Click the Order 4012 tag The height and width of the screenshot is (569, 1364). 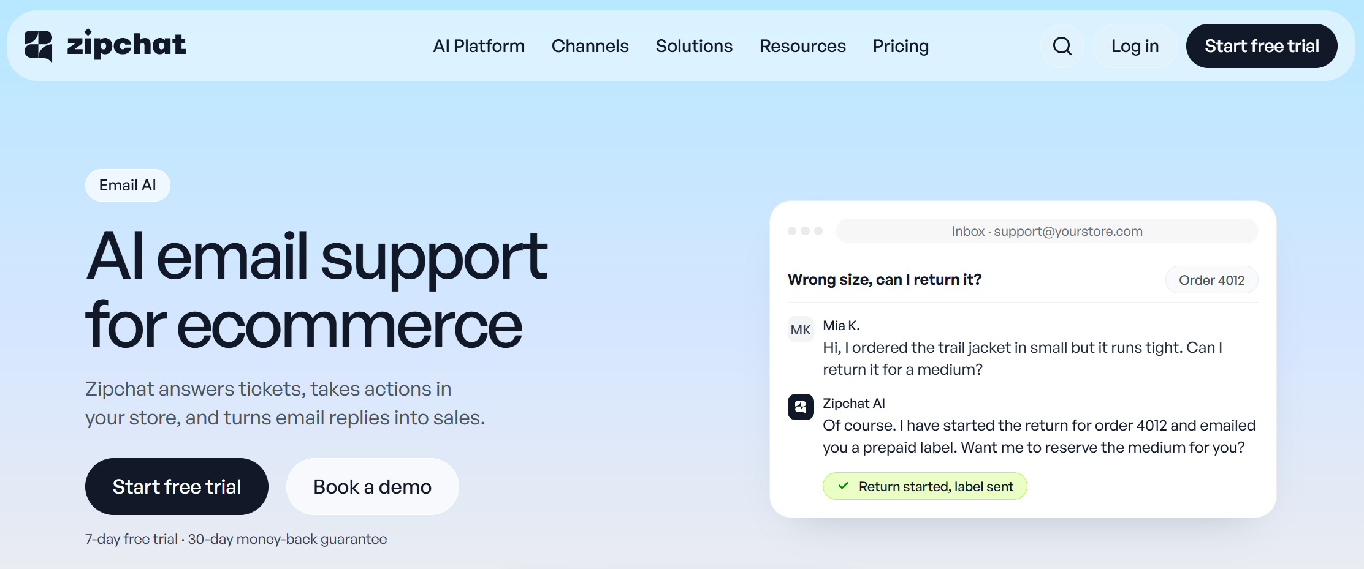(1211, 280)
